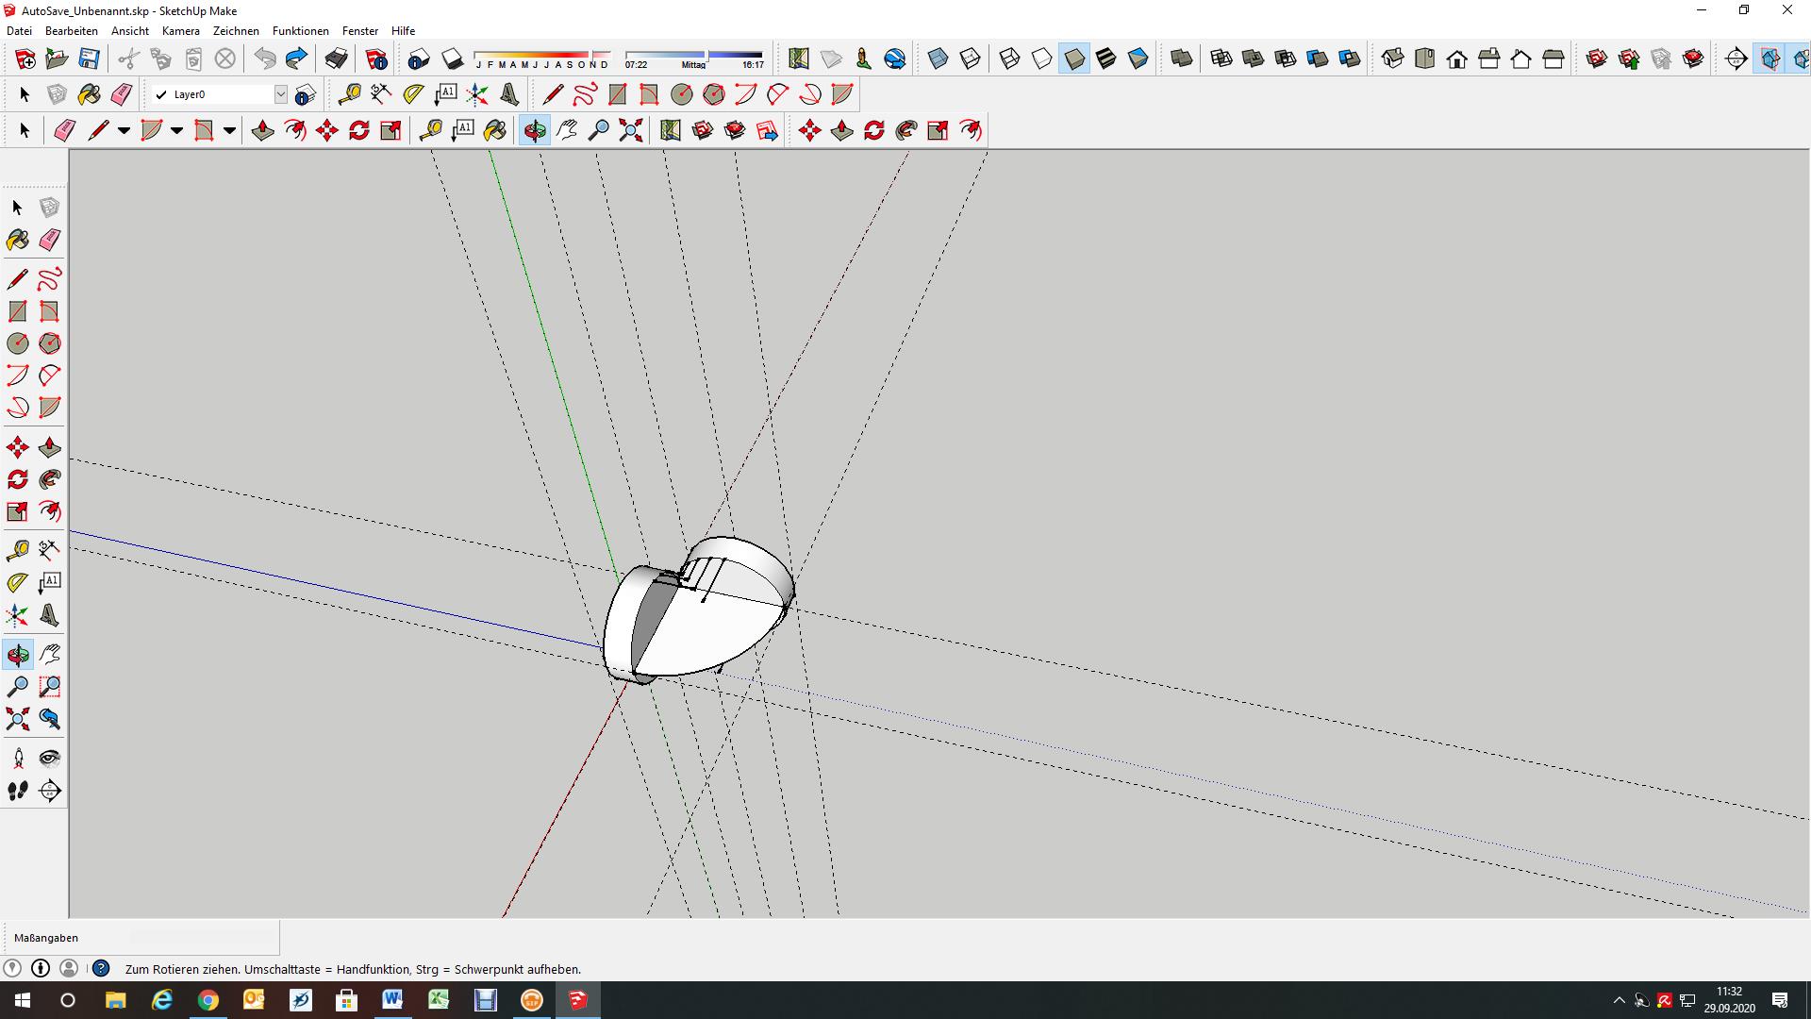Click the Print icon in standard toolbar
This screenshot has height=1019, width=1811.
[336, 58]
